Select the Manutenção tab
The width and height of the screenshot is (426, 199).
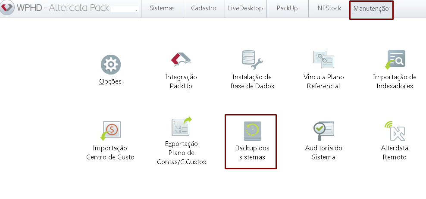click(371, 9)
